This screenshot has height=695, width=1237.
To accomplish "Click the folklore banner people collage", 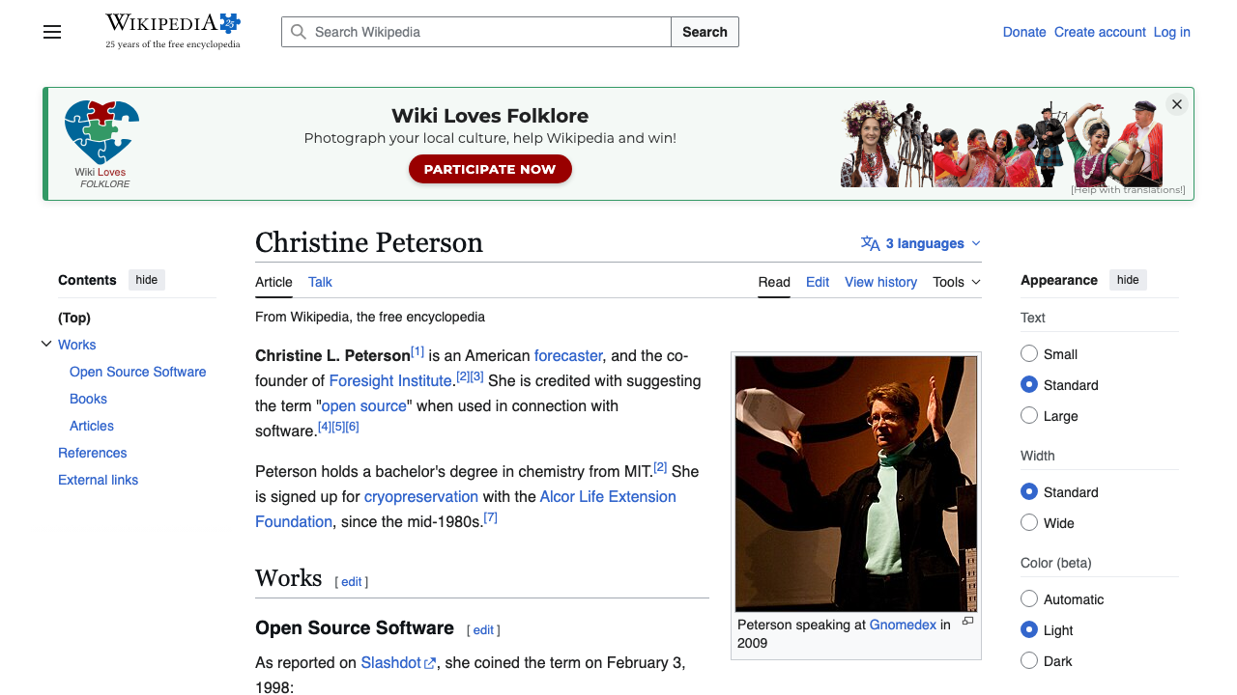I will tap(1001, 144).
